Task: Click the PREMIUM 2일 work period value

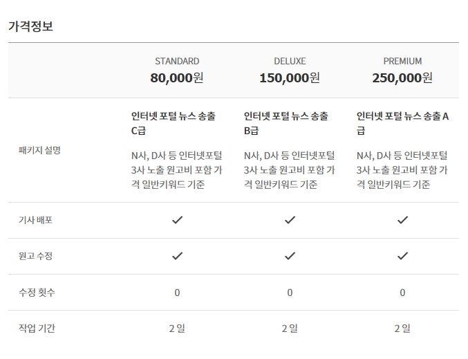Action: (402, 329)
